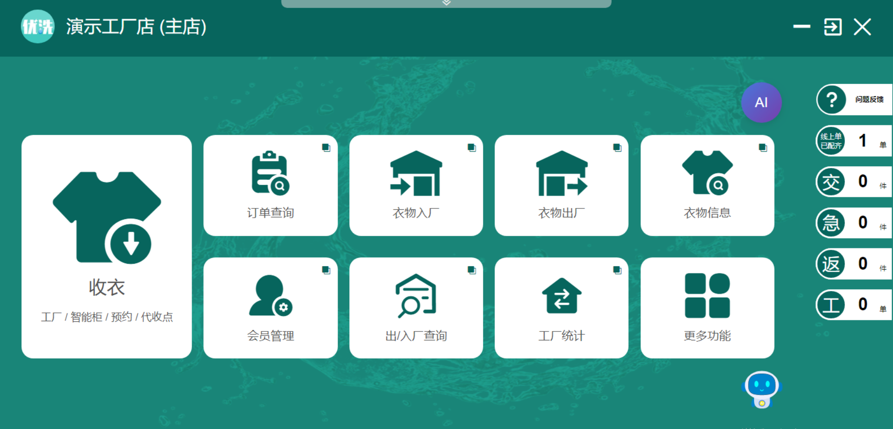893x429 pixels.
Task: Click the 急 urgent items counter
Action: click(x=854, y=223)
